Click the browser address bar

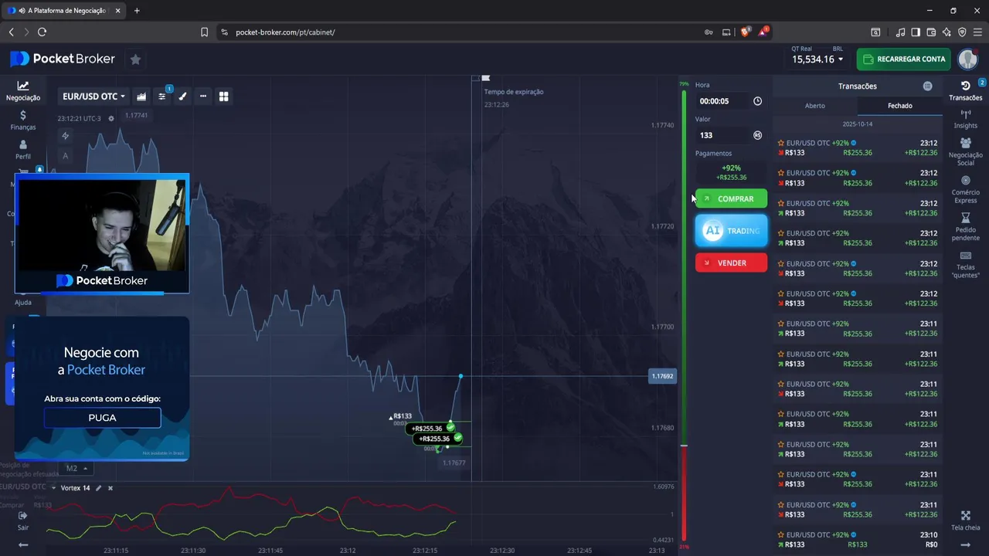[464, 32]
